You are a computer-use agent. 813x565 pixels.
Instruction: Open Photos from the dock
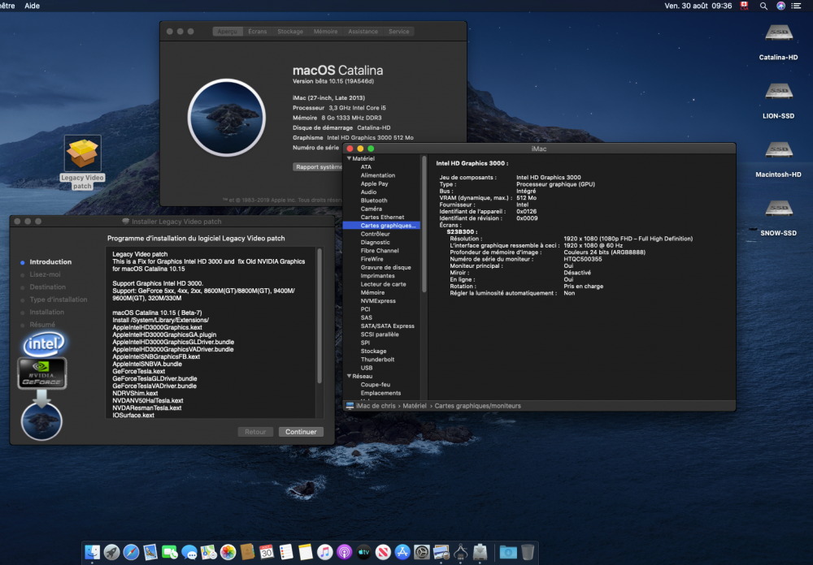point(228,552)
